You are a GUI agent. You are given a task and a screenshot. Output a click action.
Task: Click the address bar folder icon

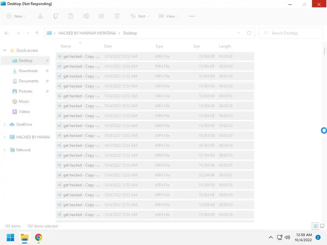click(x=49, y=33)
